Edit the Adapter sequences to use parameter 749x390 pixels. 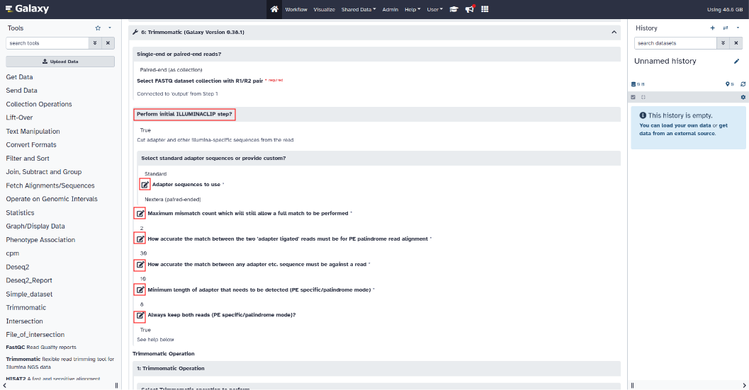(145, 184)
